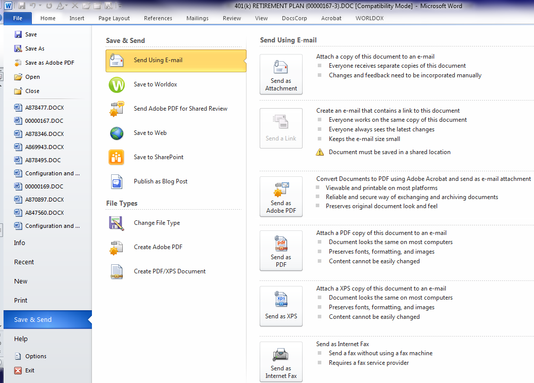Click the Save icon in Quick Access Toolbar
The height and width of the screenshot is (383, 534).
(22, 6)
